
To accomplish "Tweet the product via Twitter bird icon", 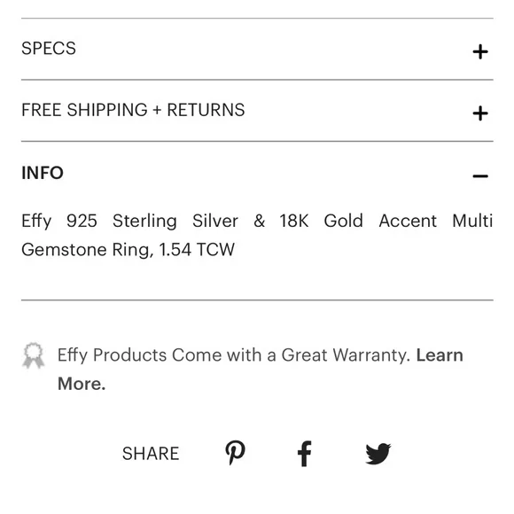I will coord(378,454).
